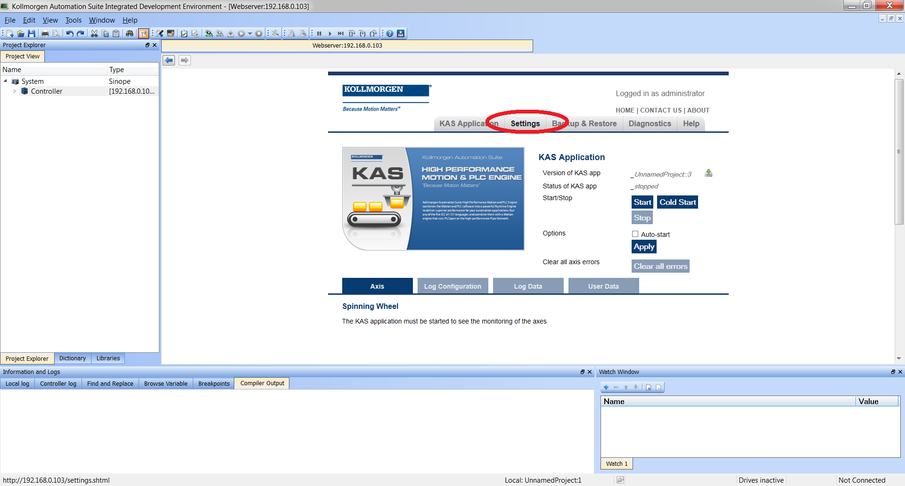Create a new project with the toolbar icon
This screenshot has width=905, height=486.
tap(10, 33)
